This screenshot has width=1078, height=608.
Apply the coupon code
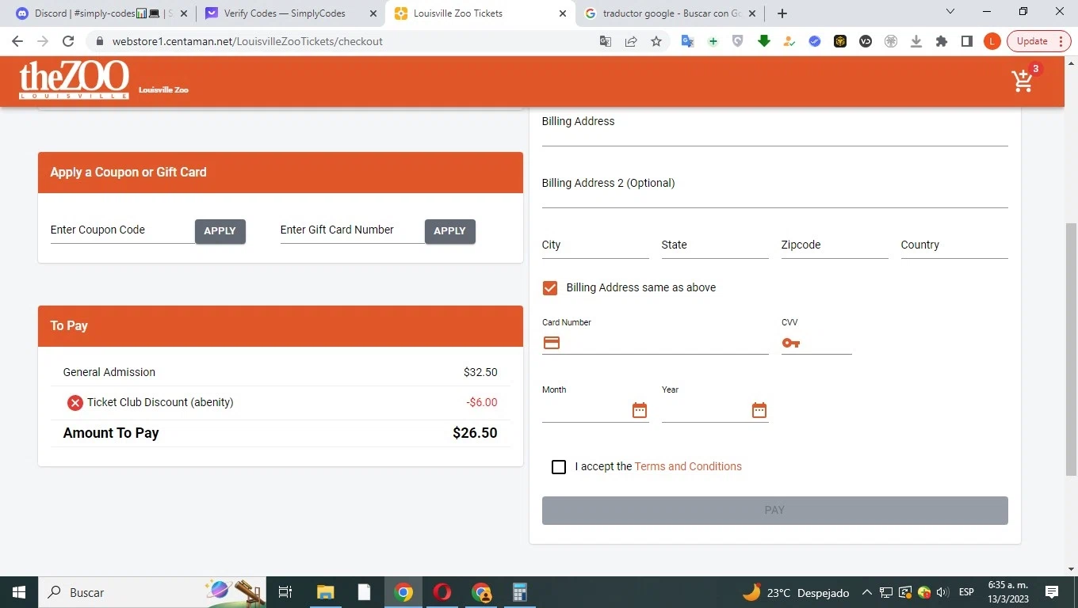tap(220, 231)
